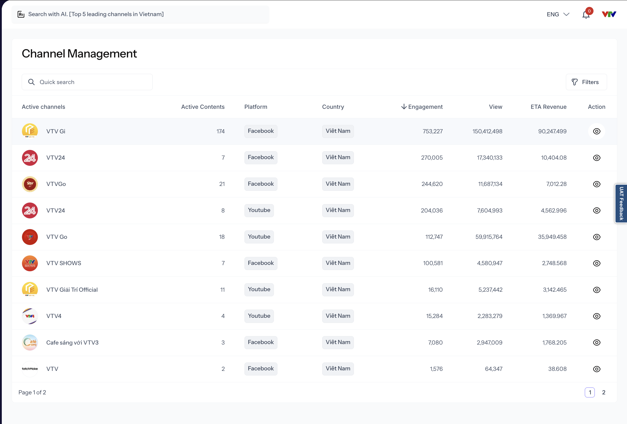Open eye icon for VTV Giải Trí Official
Viewport: 627px width, 424px height.
[x=597, y=290]
